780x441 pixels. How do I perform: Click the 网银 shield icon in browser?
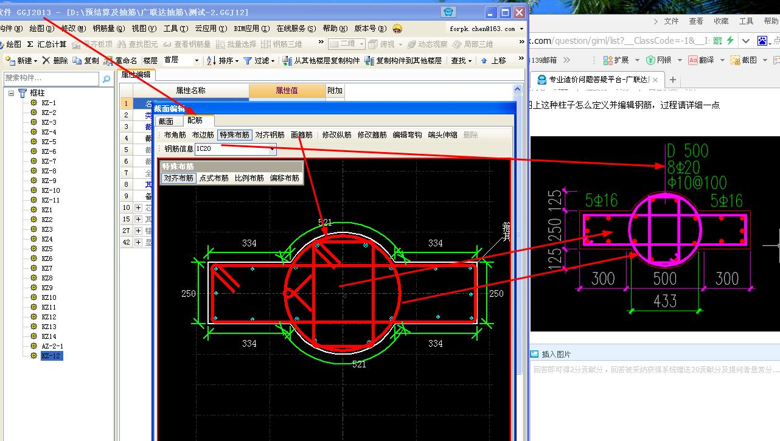click(x=650, y=60)
